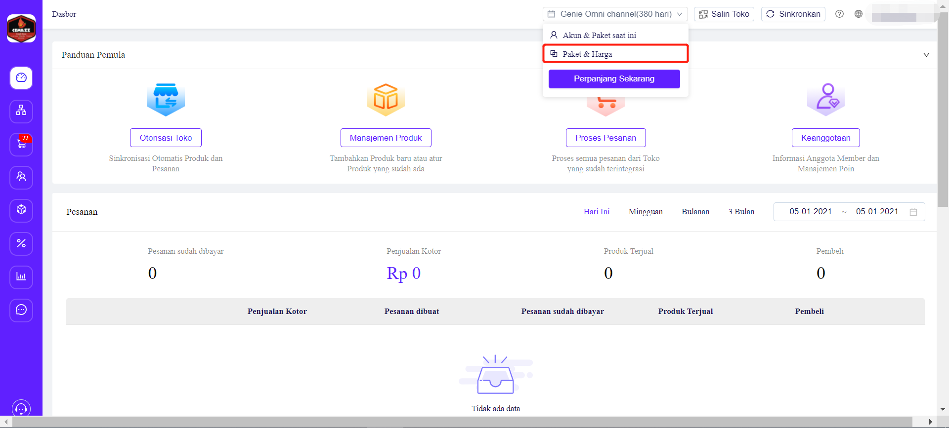Switch orders view to Mingguan
Viewport: 949px width, 428px height.
tap(645, 212)
